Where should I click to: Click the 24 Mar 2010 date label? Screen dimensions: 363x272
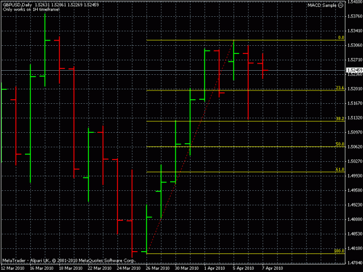pyautogui.click(x=129, y=269)
